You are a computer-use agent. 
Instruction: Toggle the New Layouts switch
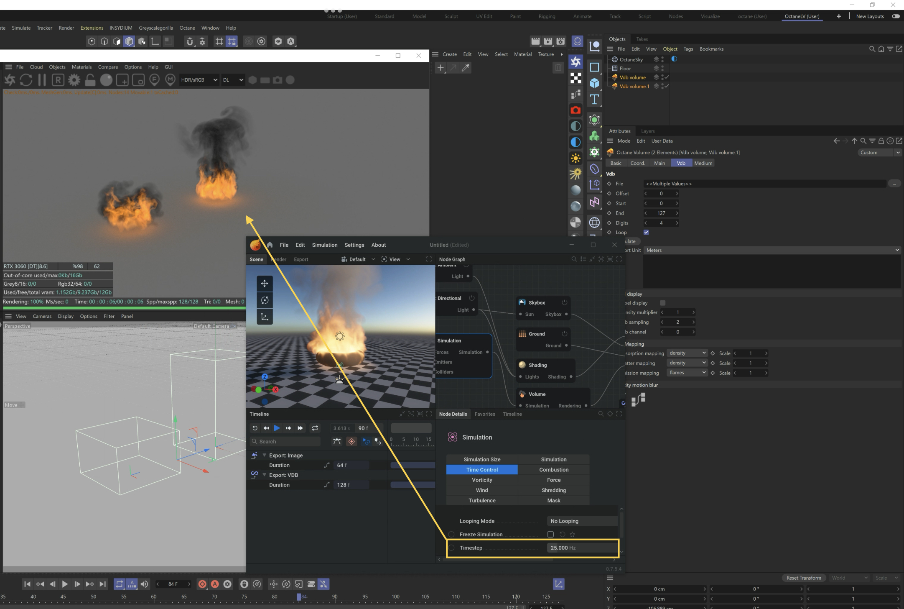[896, 16]
